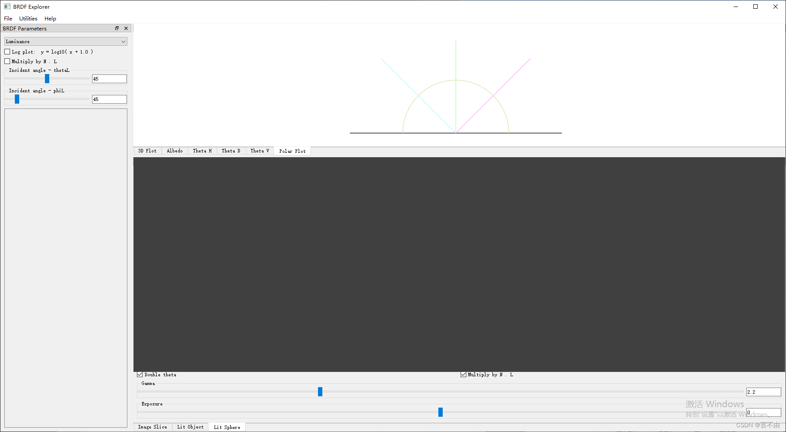Viewport: 786px width, 432px height.
Task: Enable Multiply by N . L in parameters panel
Action: (7, 61)
